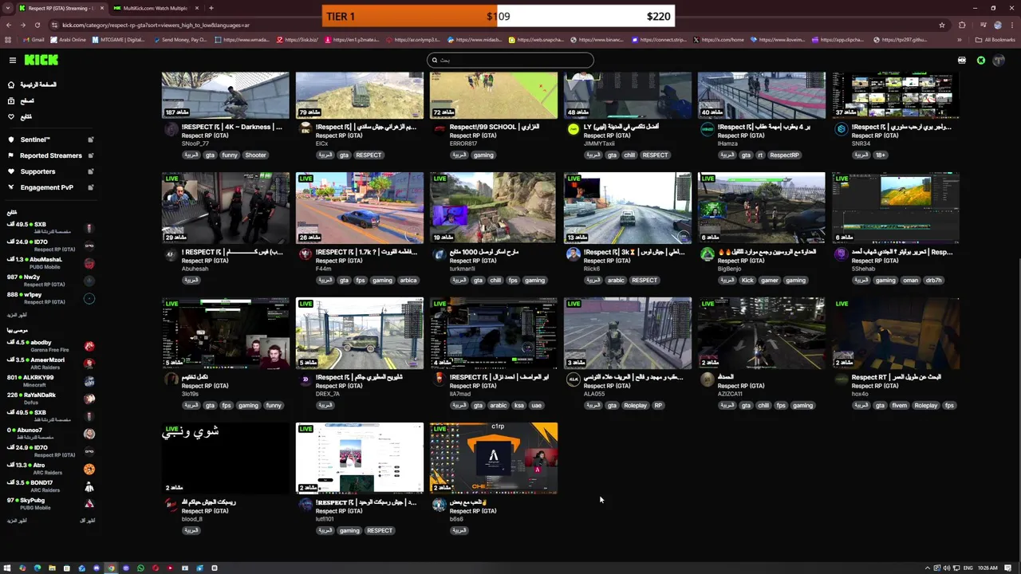
Task: Open F44m stream thumbnail
Action: point(360,207)
